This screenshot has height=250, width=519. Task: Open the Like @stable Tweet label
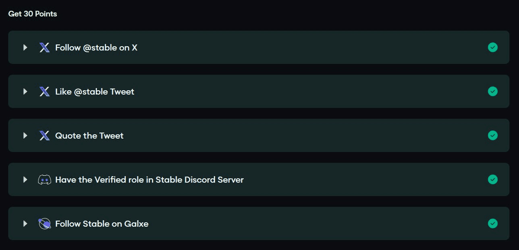(95, 92)
